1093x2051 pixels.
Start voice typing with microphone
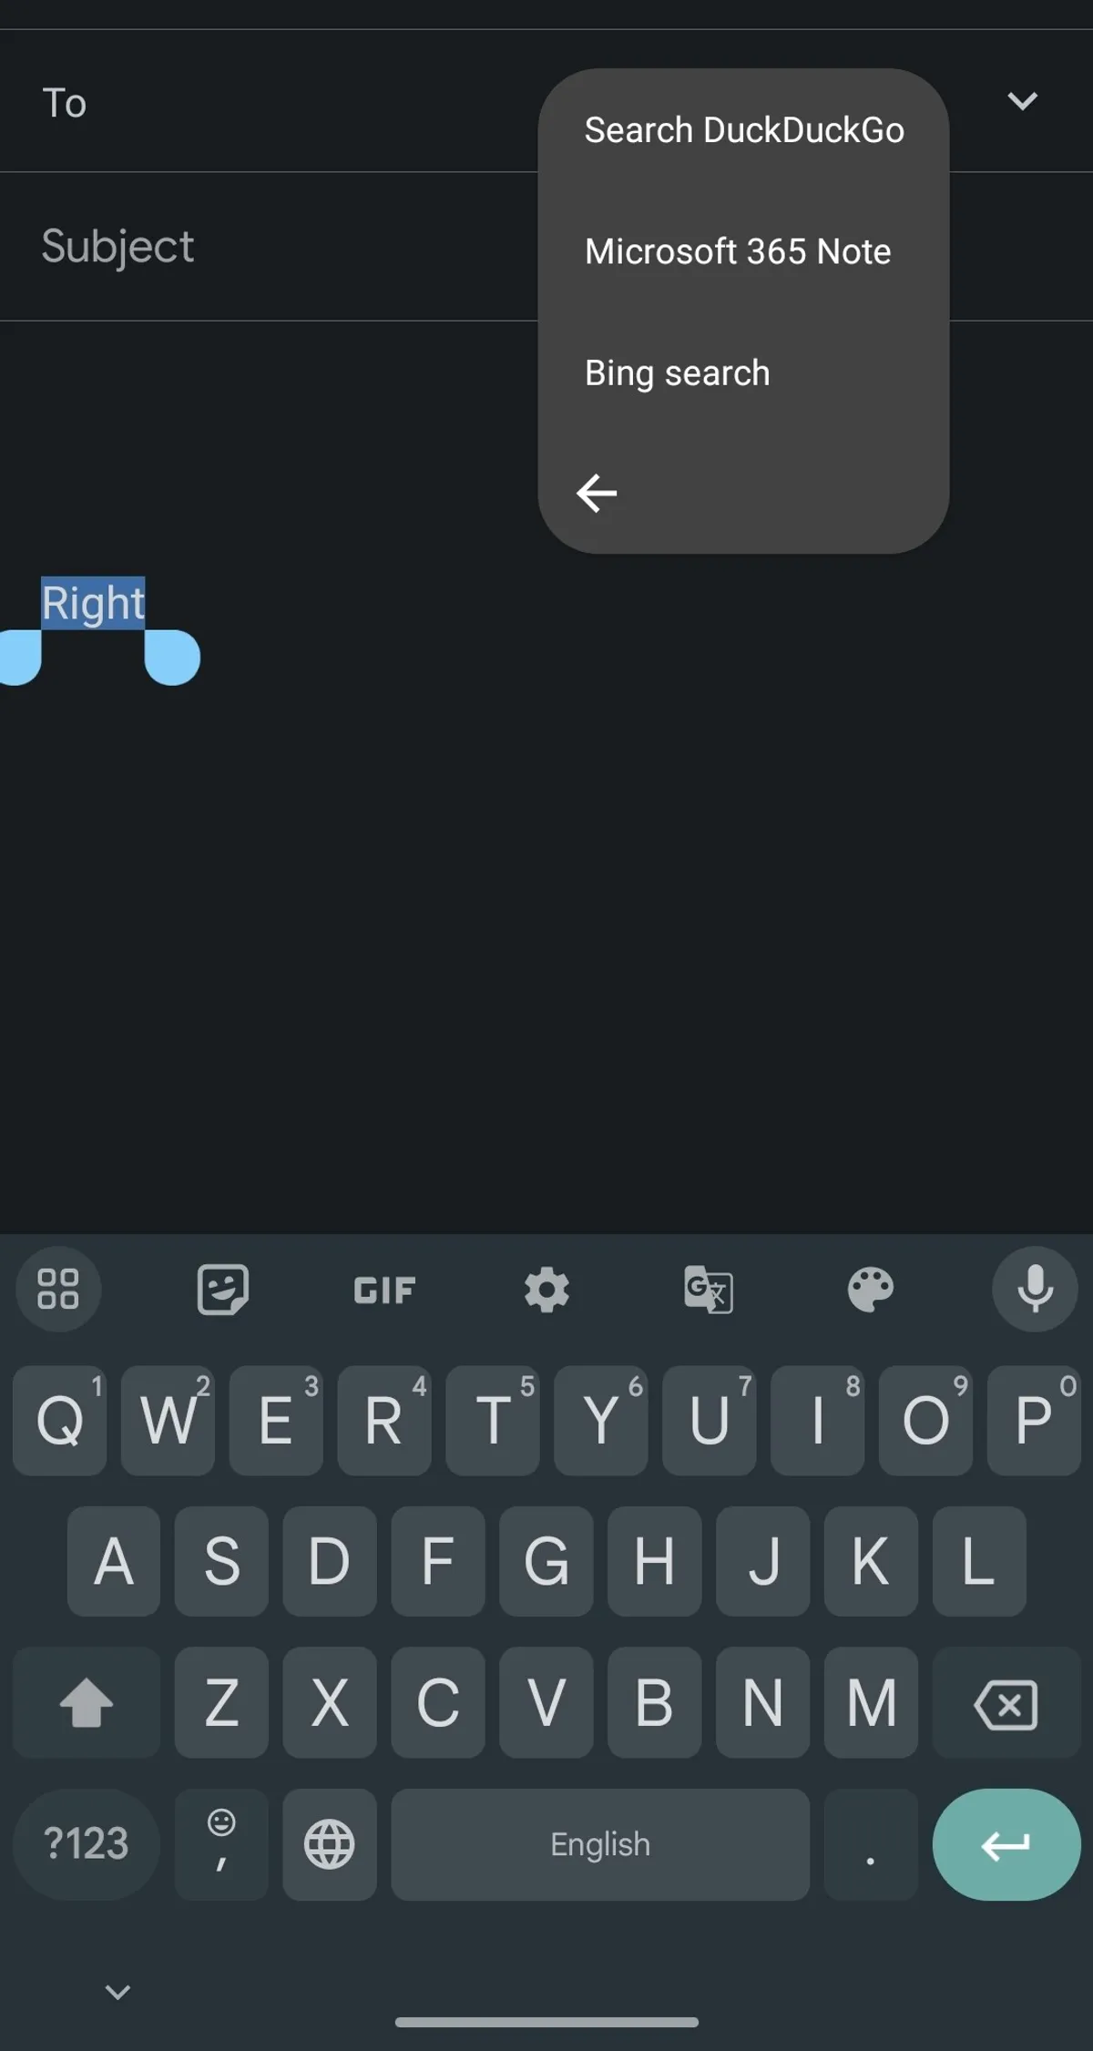pyautogui.click(x=1035, y=1289)
